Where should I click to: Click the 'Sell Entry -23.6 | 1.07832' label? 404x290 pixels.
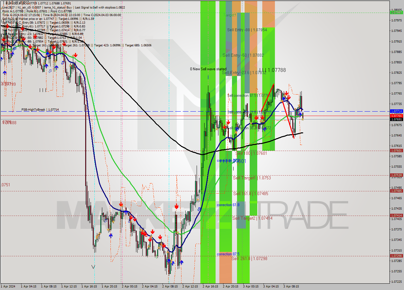click(x=244, y=72)
